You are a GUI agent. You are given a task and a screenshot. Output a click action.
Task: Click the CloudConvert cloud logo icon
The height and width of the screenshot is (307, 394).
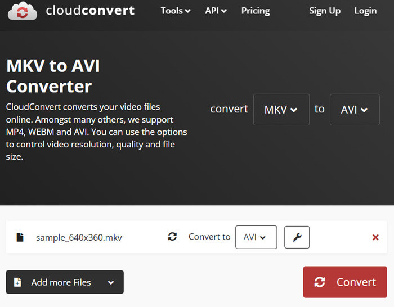(x=23, y=11)
